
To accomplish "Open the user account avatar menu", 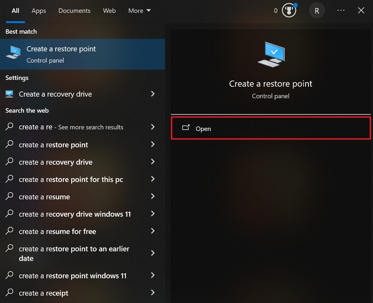I will (x=317, y=10).
